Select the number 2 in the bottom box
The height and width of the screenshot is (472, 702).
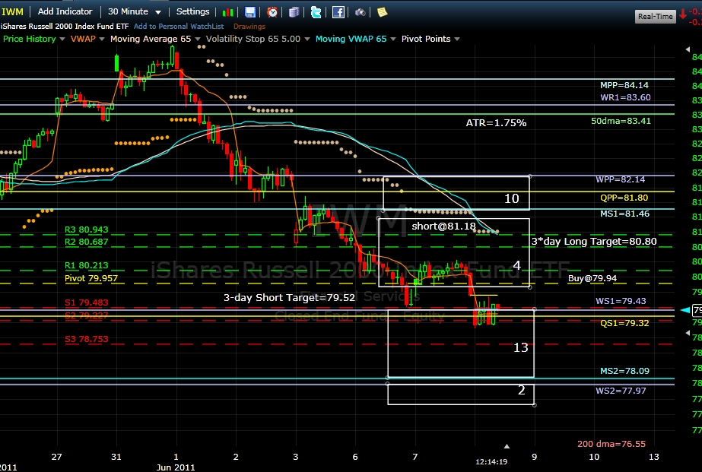tap(522, 390)
